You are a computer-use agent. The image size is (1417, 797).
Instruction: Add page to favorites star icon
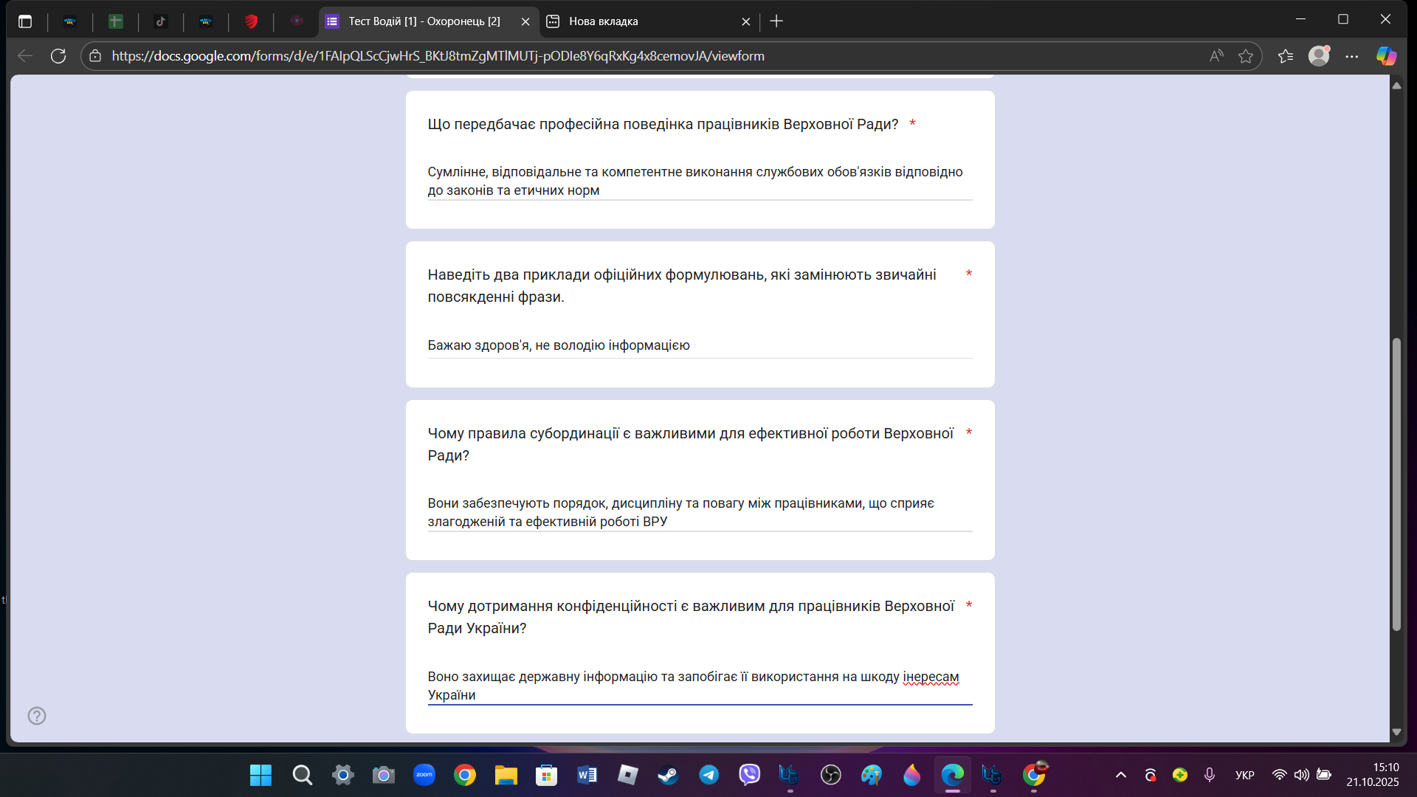point(1246,56)
